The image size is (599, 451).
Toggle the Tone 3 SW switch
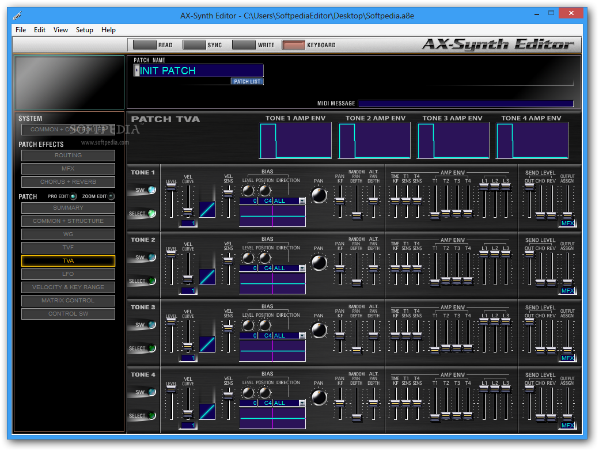pyautogui.click(x=151, y=325)
